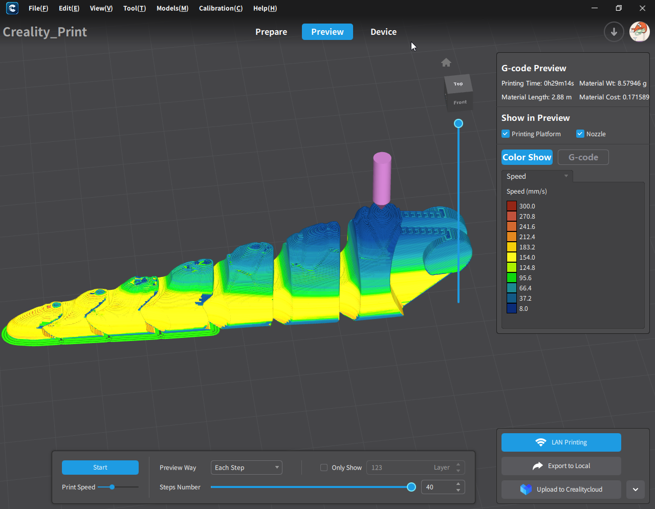Click the Steps Number slider handle
The image size is (655, 509).
click(411, 487)
